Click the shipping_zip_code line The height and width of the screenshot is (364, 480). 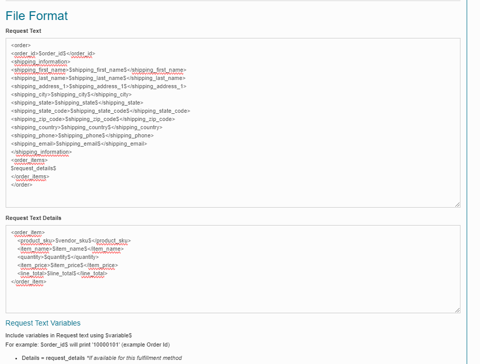[x=93, y=119]
